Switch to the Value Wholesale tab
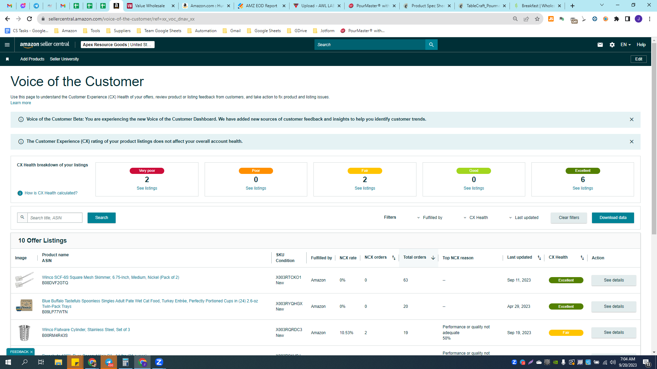Screen dimensions: 657x369 pos(151,6)
